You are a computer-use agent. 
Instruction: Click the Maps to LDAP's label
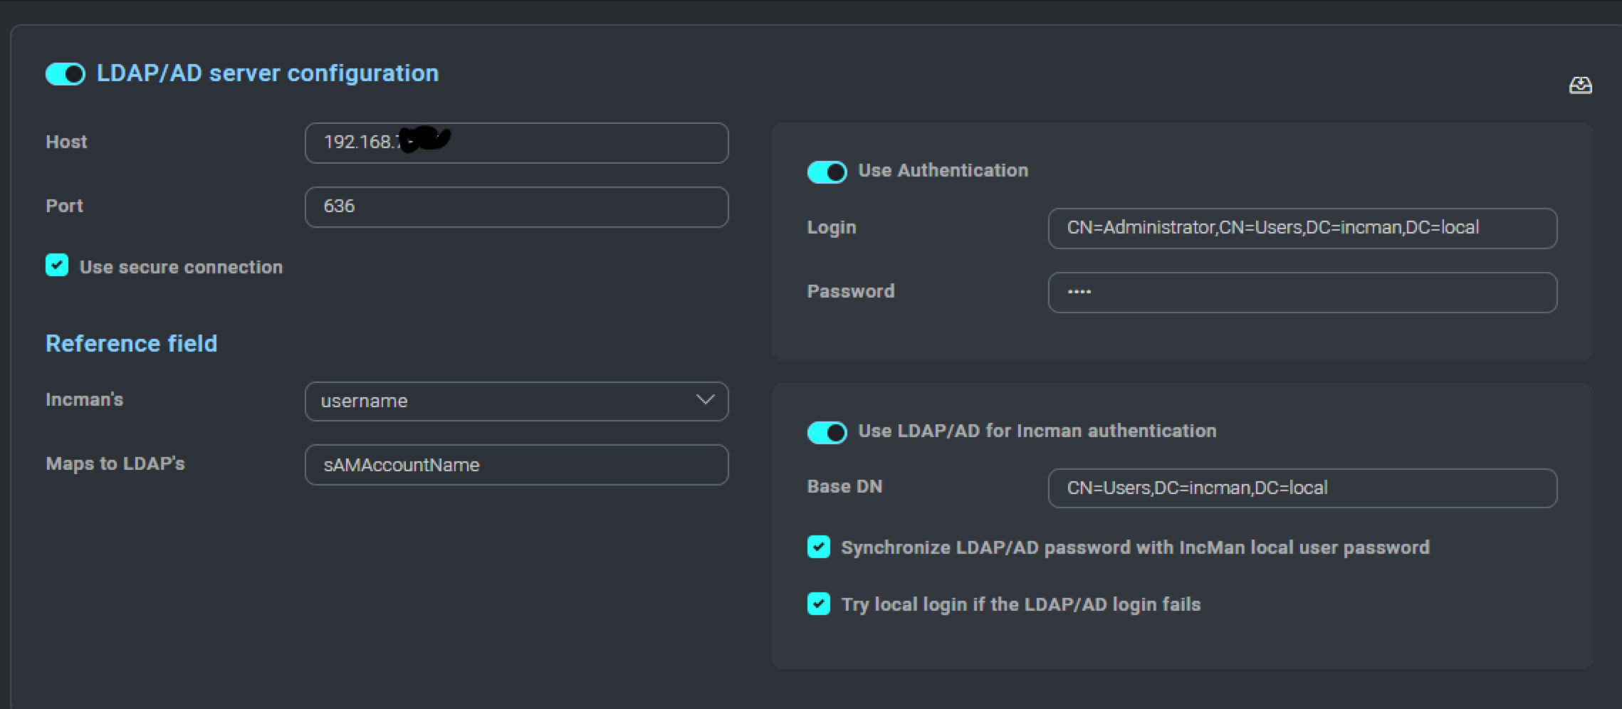115,463
